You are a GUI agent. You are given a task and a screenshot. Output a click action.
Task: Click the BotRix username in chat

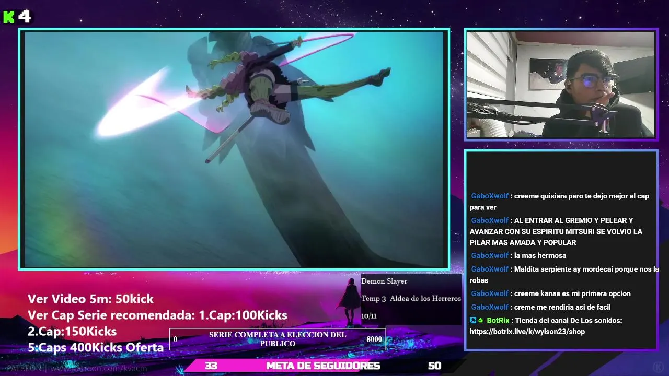point(498,321)
